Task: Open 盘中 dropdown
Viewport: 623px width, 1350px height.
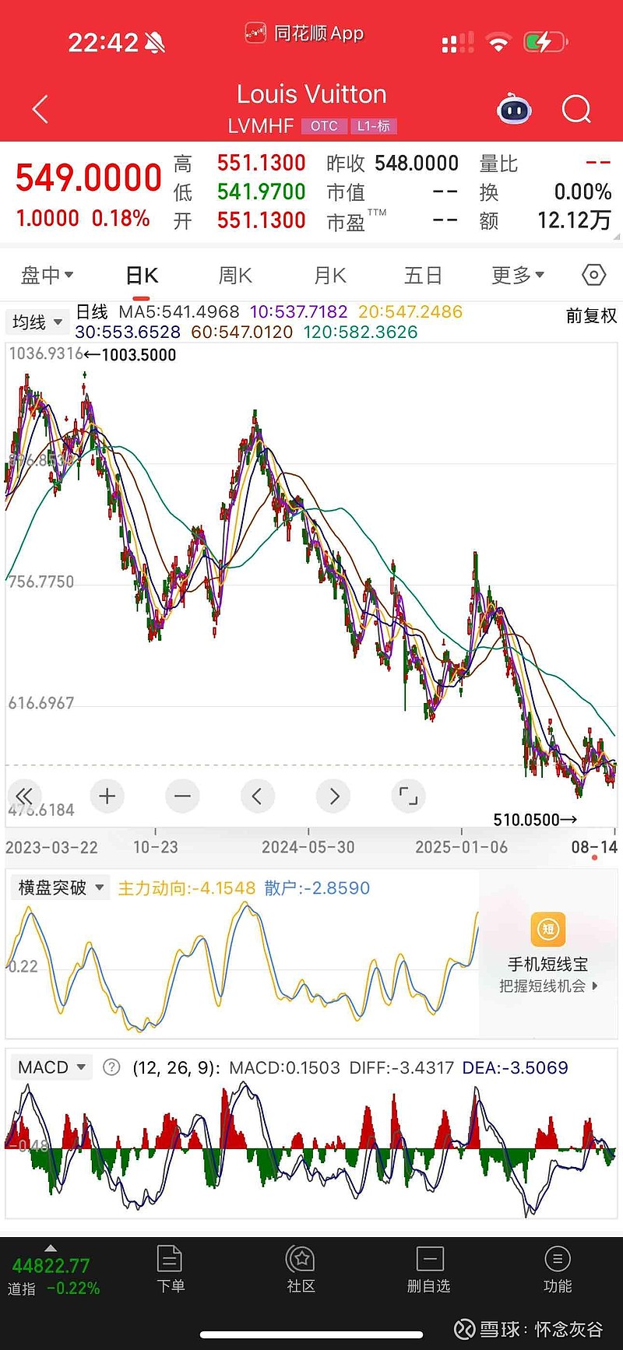Action: click(47, 275)
